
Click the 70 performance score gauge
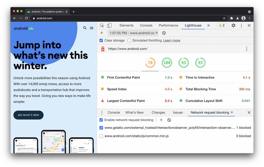pos(150,63)
